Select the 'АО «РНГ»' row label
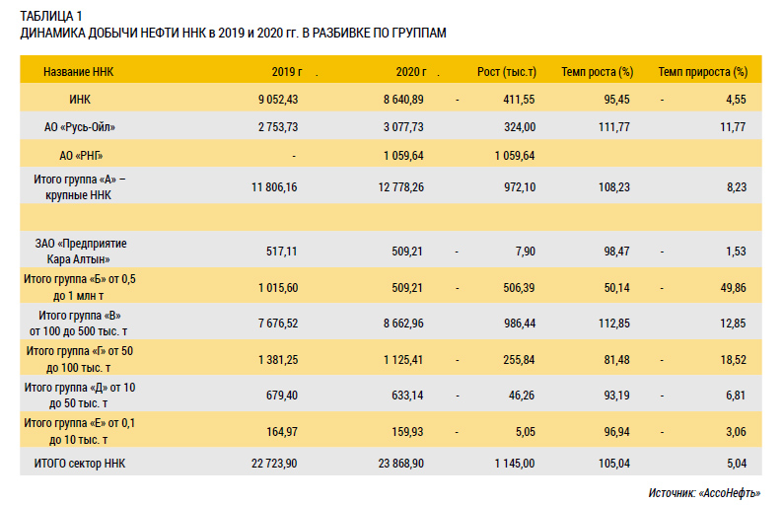 (x=81, y=156)
